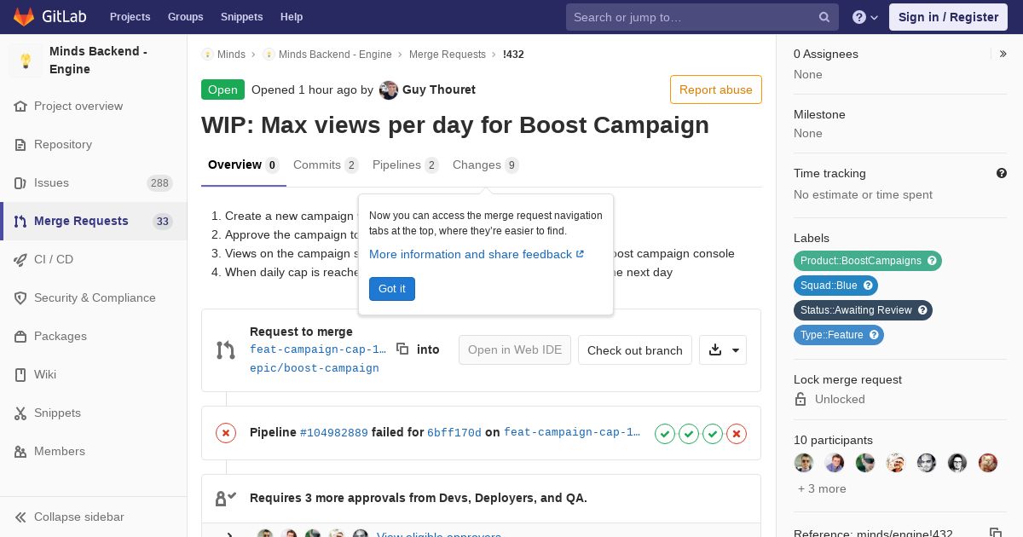This screenshot has width=1023, height=537.
Task: Switch to the Pipelines tab
Action: pyautogui.click(x=406, y=165)
